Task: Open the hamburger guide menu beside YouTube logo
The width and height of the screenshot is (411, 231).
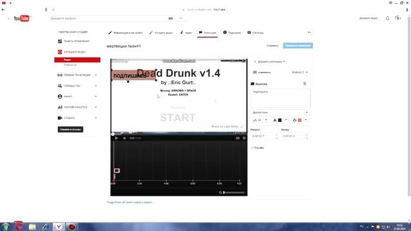Action: point(8,19)
